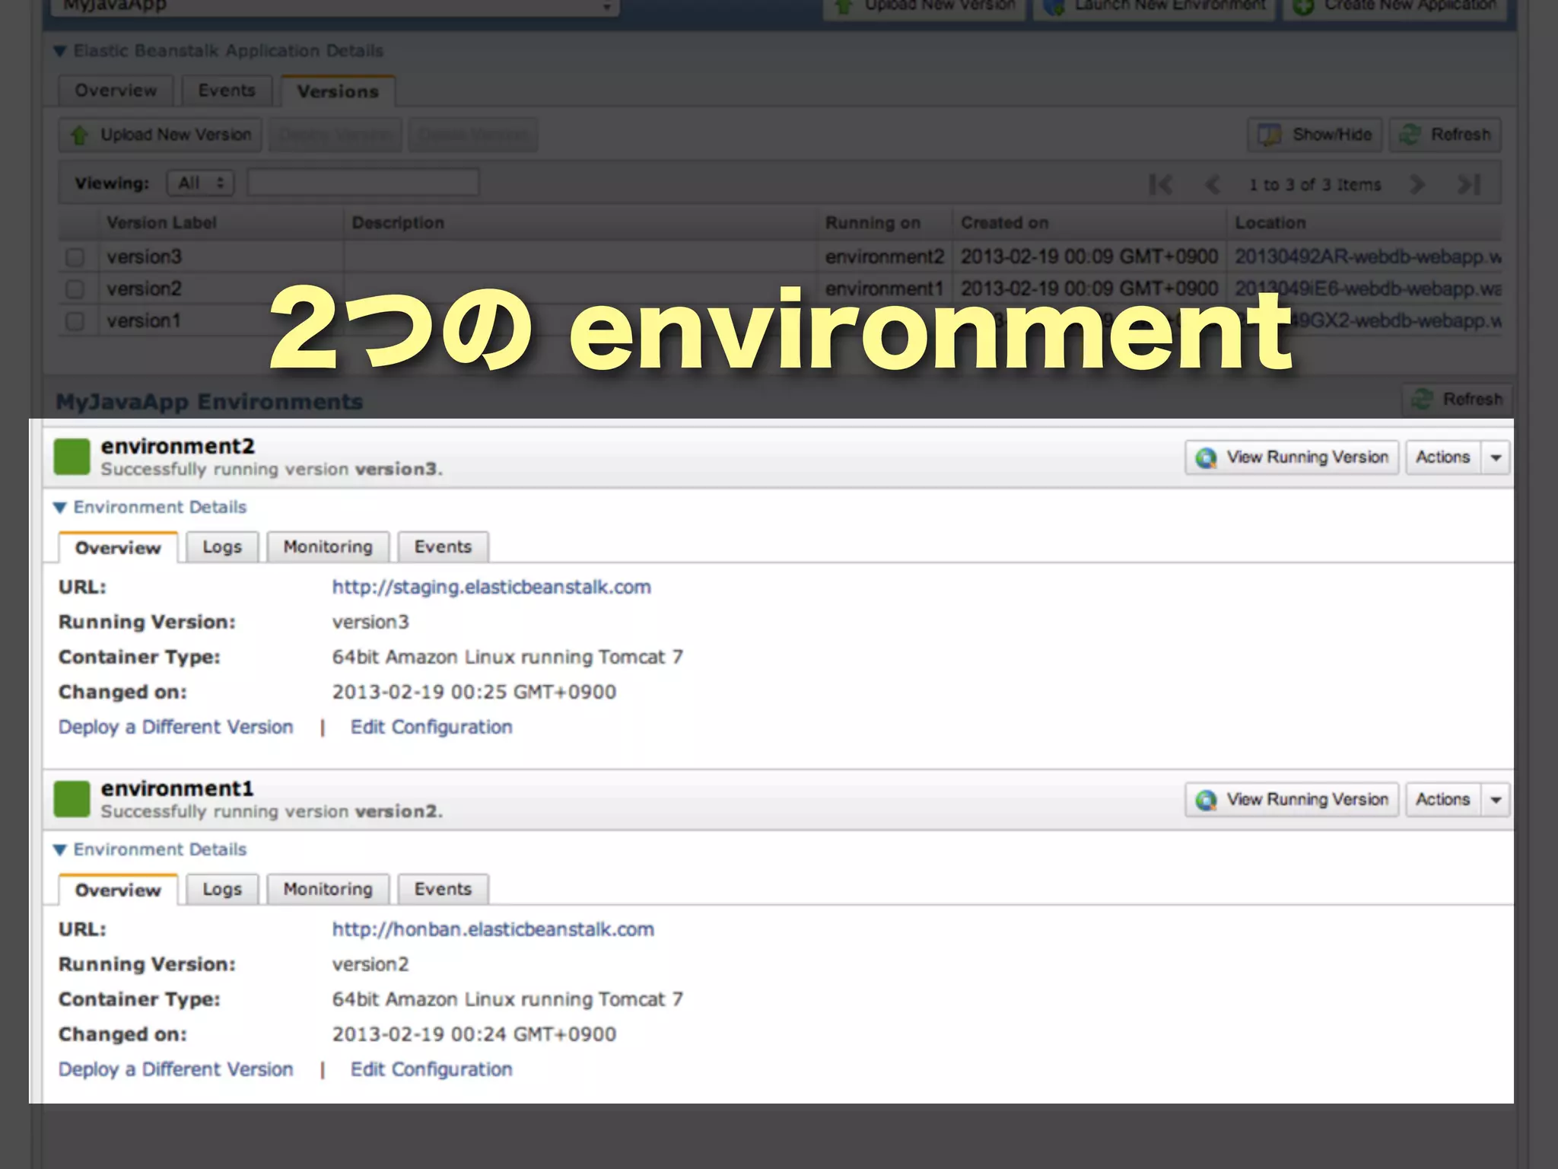Click environment2 in the Running on column
The image size is (1558, 1169).
884,257
